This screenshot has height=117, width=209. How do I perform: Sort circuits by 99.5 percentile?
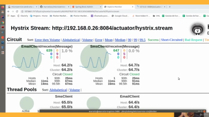(x=142, y=40)
